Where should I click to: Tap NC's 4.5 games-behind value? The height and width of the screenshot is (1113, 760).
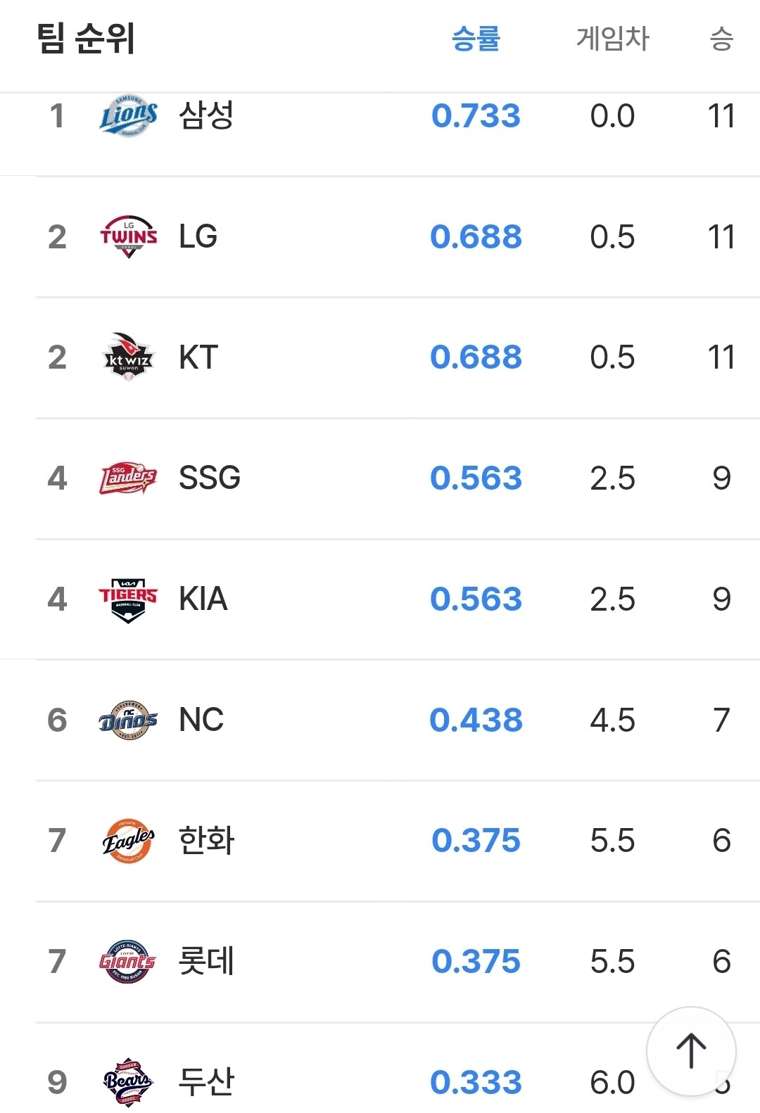pos(612,720)
